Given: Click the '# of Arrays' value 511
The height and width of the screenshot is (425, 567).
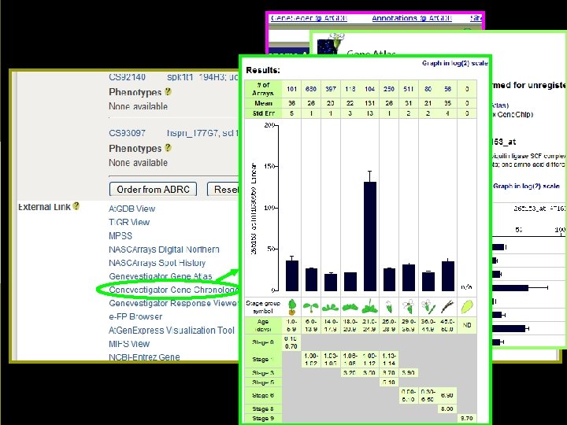Looking at the screenshot, I should (x=408, y=89).
